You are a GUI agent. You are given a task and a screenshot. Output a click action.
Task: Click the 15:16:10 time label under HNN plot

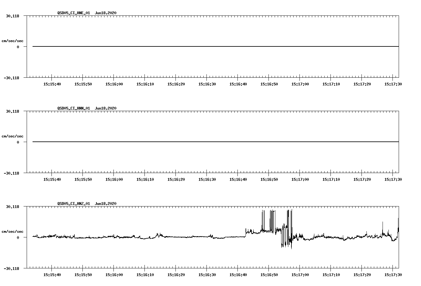(145, 179)
